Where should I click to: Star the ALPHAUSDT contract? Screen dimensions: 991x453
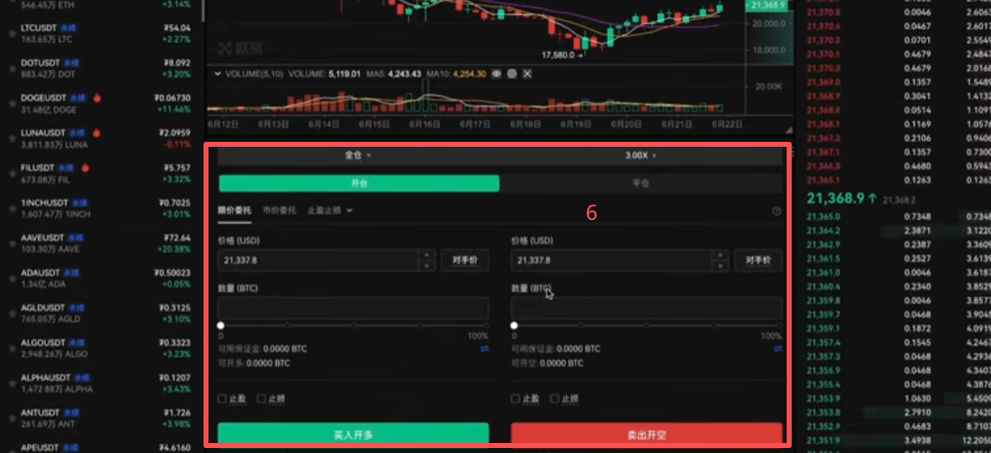12,383
